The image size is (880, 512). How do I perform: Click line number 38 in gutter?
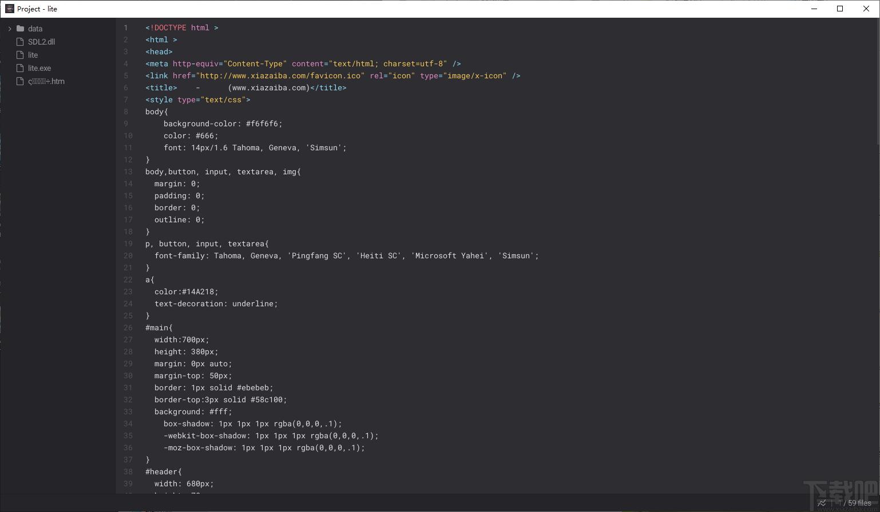128,471
